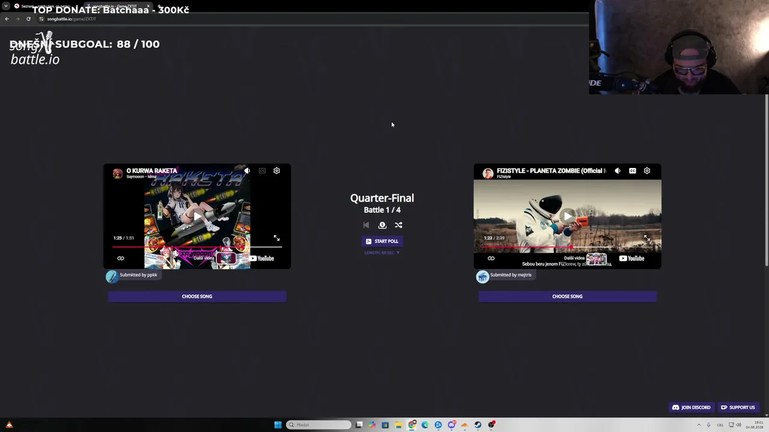Shuffle the battle with the random icon
The height and width of the screenshot is (432, 769).
tap(398, 225)
